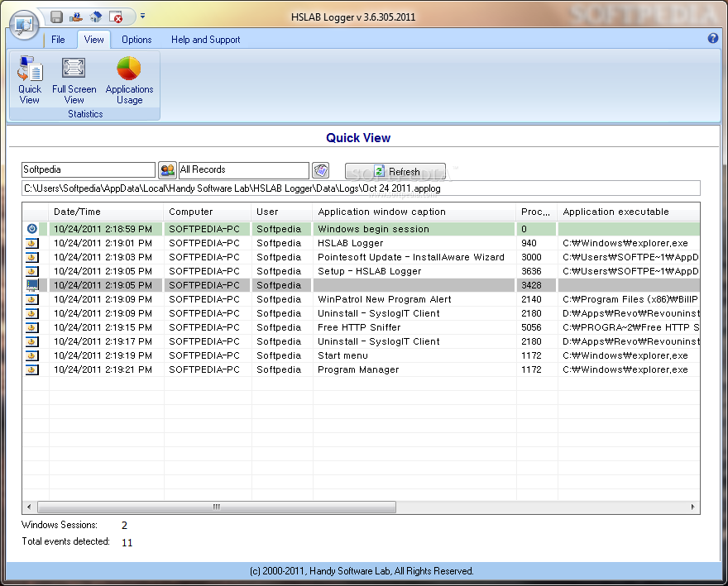Image resolution: width=728 pixels, height=586 pixels.
Task: Select the 'HSLAB Logger' caption cell
Action: coord(414,243)
